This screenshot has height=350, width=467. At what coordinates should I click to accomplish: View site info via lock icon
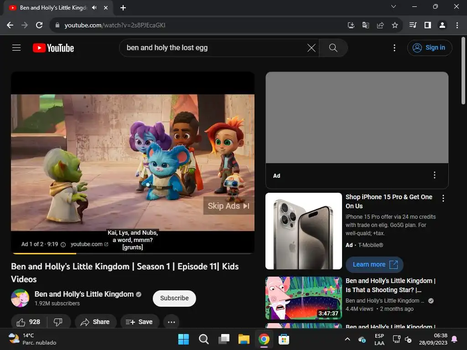[x=57, y=26]
